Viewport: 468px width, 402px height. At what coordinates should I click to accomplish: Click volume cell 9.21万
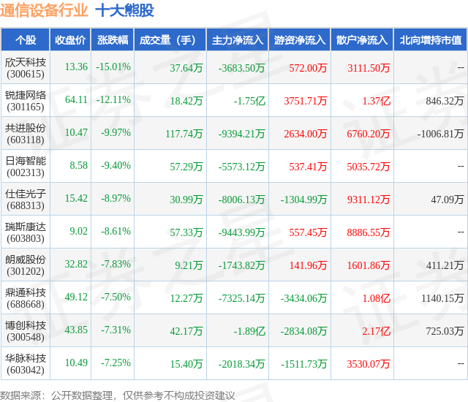click(189, 265)
